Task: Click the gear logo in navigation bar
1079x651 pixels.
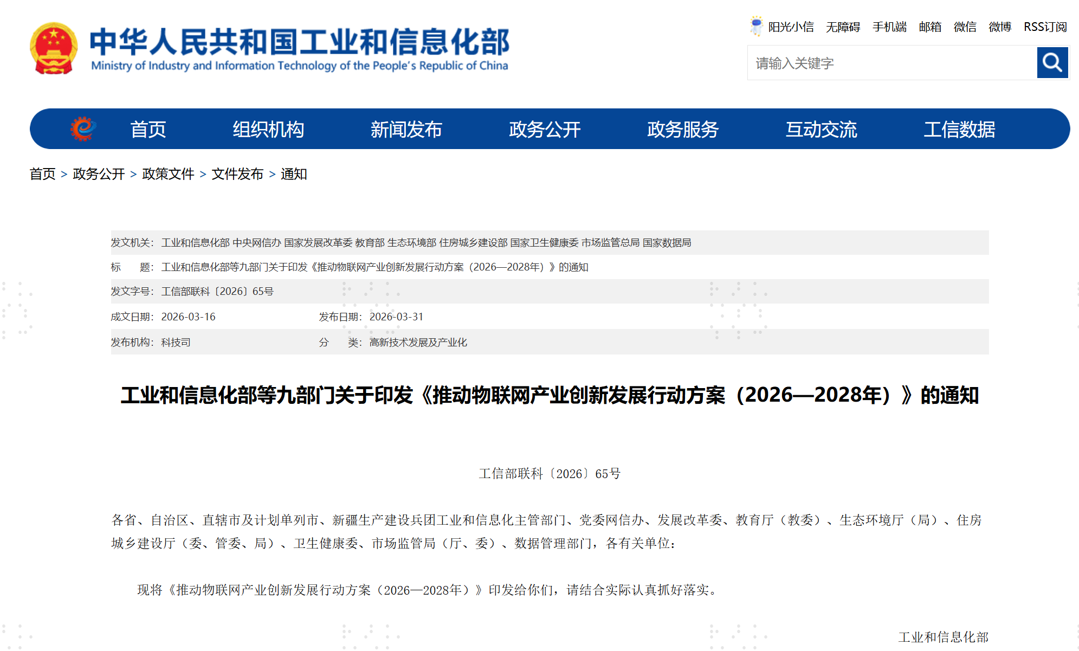Action: click(x=82, y=129)
